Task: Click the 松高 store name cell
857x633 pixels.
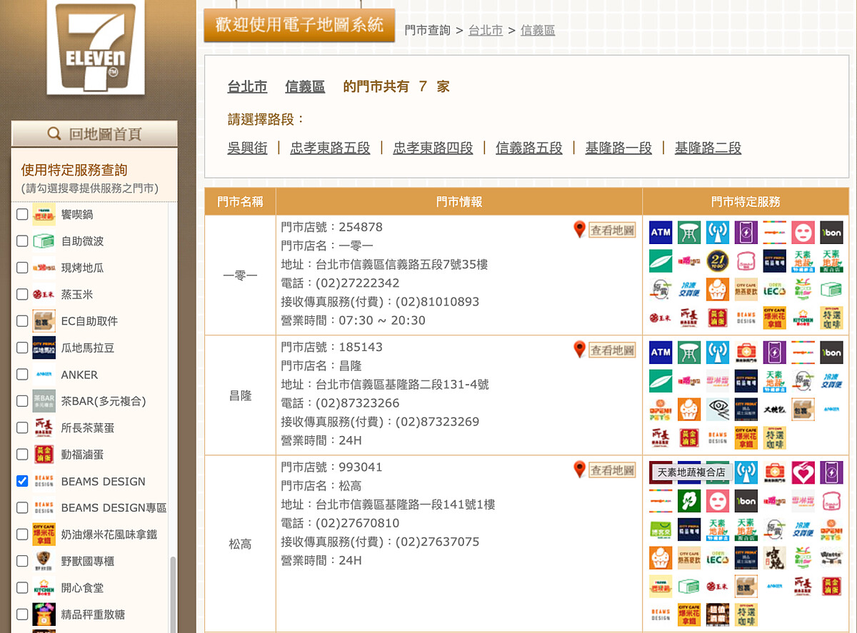Action: click(240, 544)
